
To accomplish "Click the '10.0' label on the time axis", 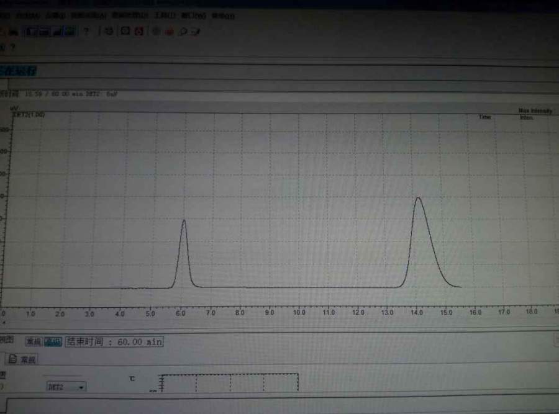I will pos(299,312).
